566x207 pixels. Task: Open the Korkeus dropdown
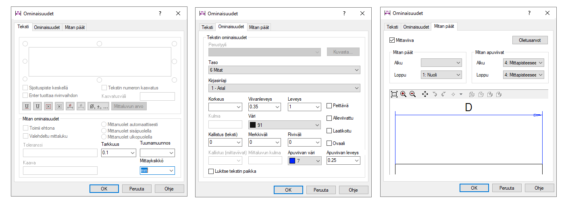(225, 107)
